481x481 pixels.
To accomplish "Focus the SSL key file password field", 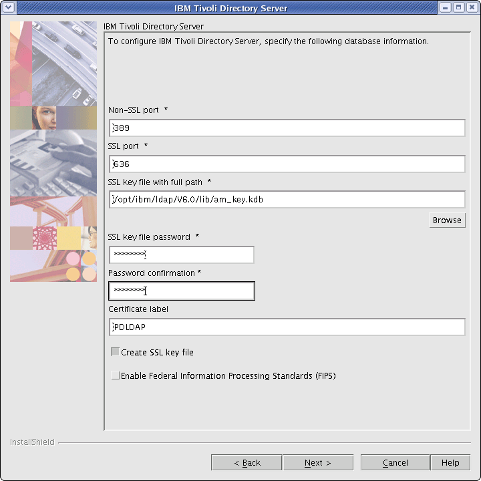I will pos(182,255).
